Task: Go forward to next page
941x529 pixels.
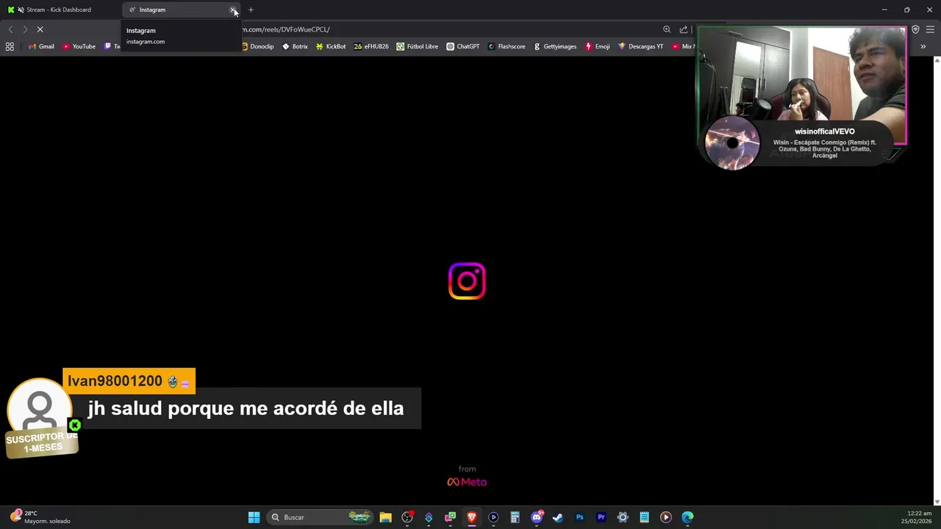Action: click(x=25, y=29)
